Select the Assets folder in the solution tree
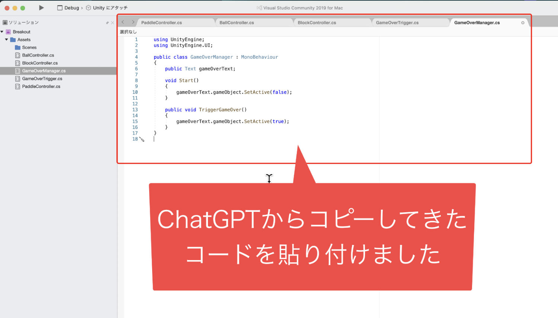558x318 pixels. 24,40
